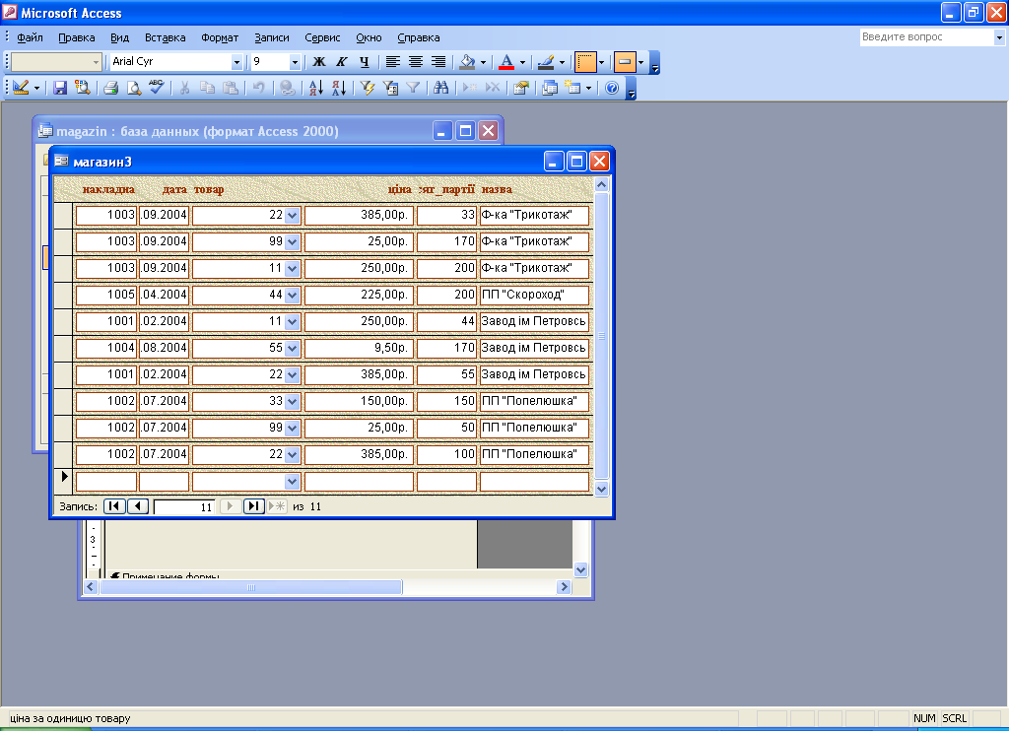Click the Copy icon
Viewport: 1009px width, 731px height.
coord(207,88)
